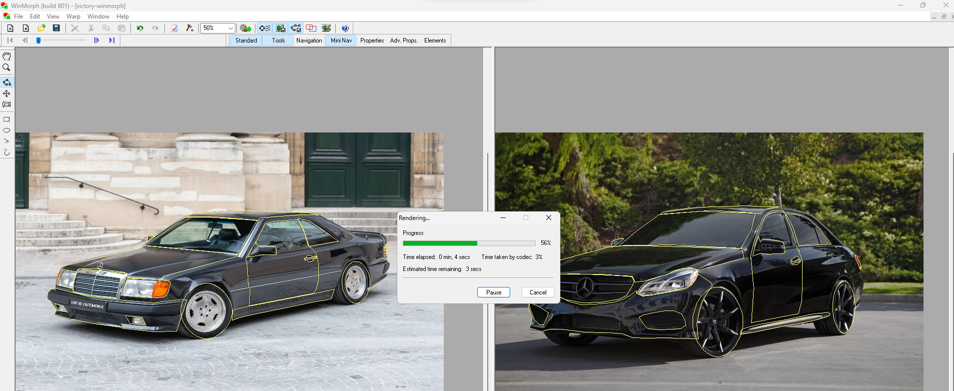Click the blue help question mark icon
The height and width of the screenshot is (391, 954).
click(345, 28)
